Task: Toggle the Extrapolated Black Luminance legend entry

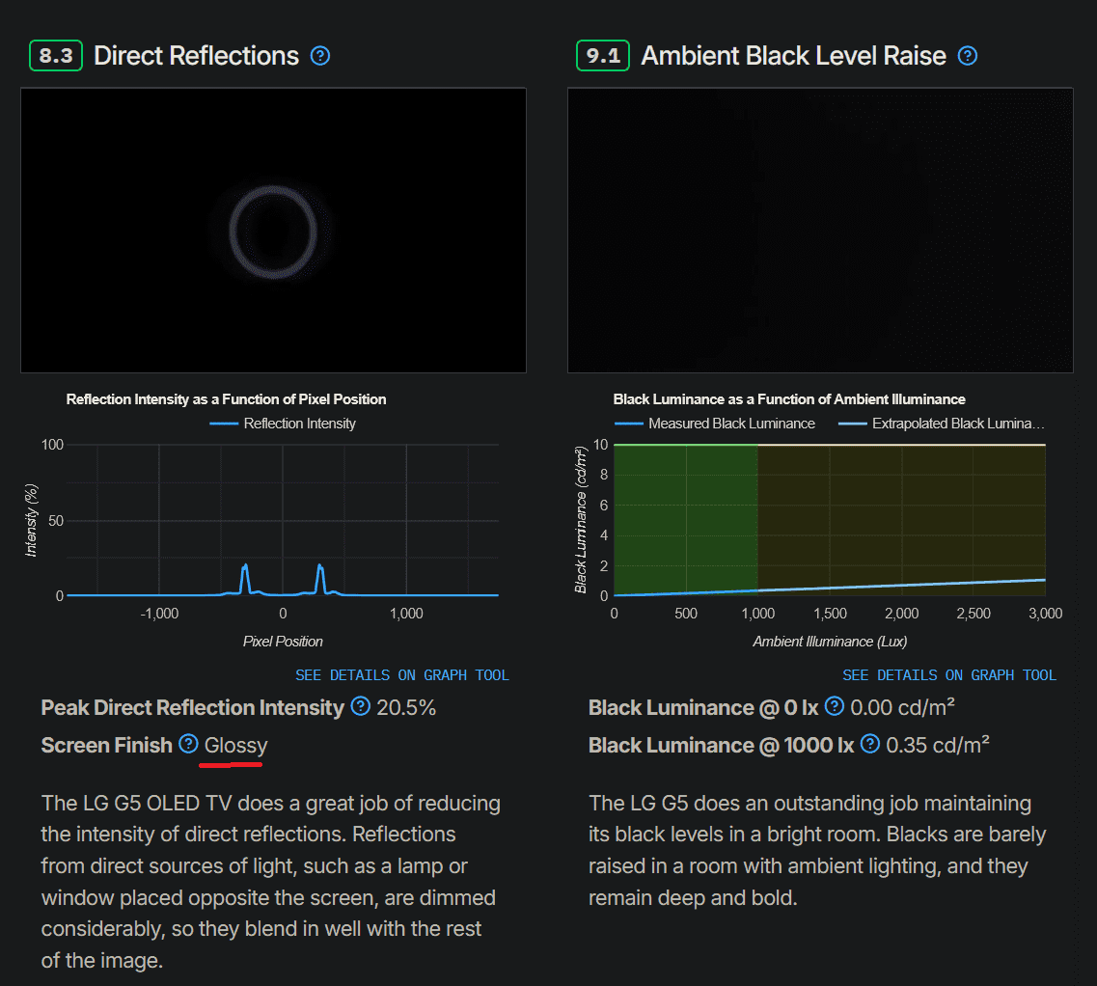Action: tap(942, 424)
